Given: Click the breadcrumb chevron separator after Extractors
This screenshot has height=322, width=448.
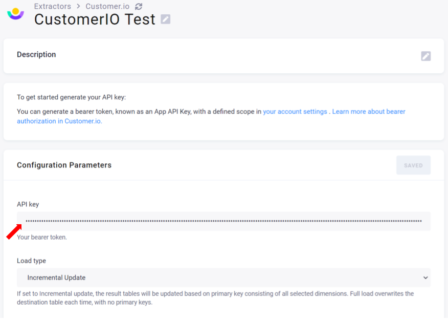Looking at the screenshot, I should point(78,6).
